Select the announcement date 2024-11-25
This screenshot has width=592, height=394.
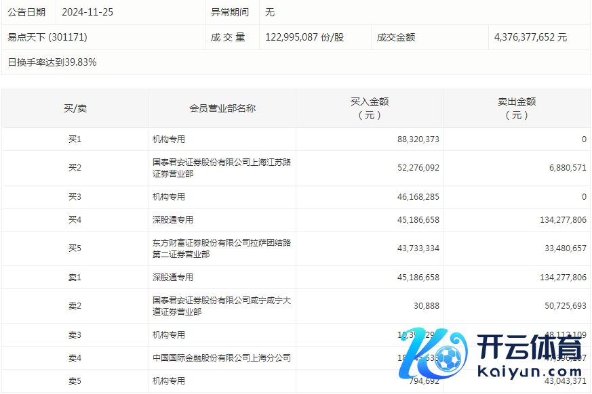(x=87, y=12)
